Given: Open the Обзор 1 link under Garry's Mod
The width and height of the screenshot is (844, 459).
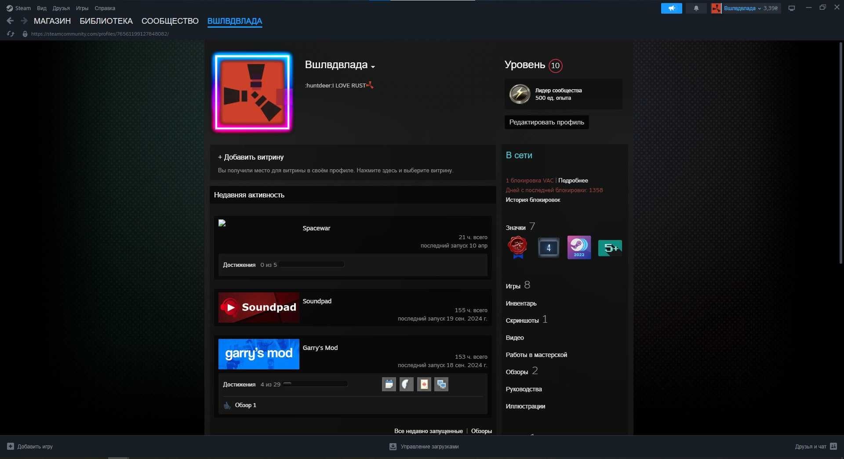Looking at the screenshot, I should (245, 405).
